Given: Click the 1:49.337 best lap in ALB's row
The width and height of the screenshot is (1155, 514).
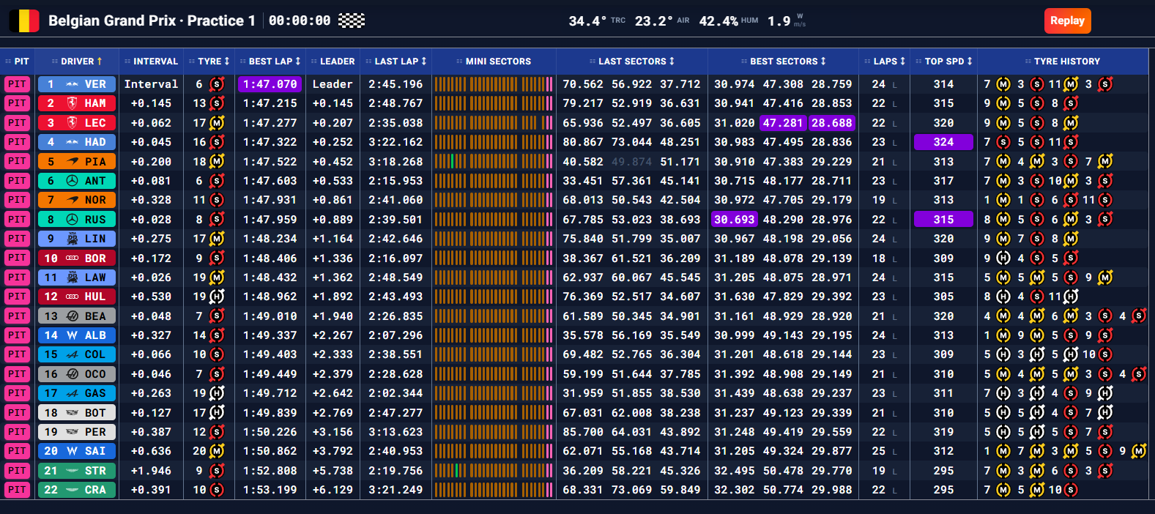Looking at the screenshot, I should pos(270,335).
